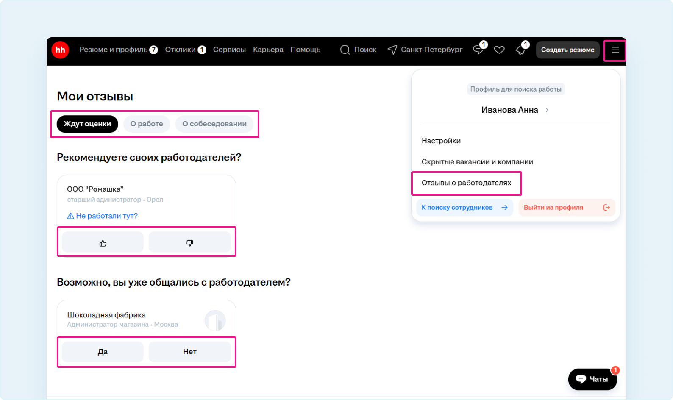Click the Поиск search icon

(x=345, y=50)
